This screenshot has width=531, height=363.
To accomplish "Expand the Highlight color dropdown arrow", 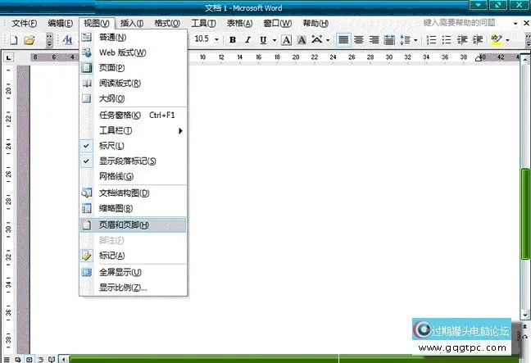I will click(507, 40).
